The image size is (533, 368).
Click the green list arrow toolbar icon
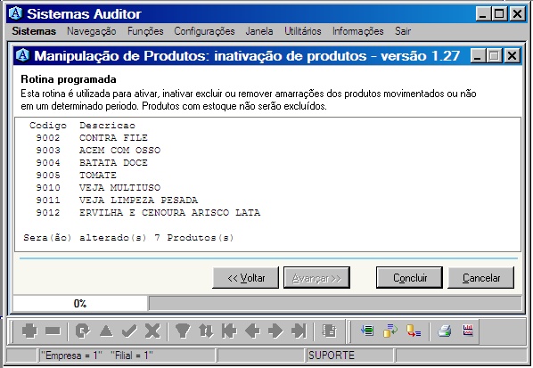click(x=367, y=331)
